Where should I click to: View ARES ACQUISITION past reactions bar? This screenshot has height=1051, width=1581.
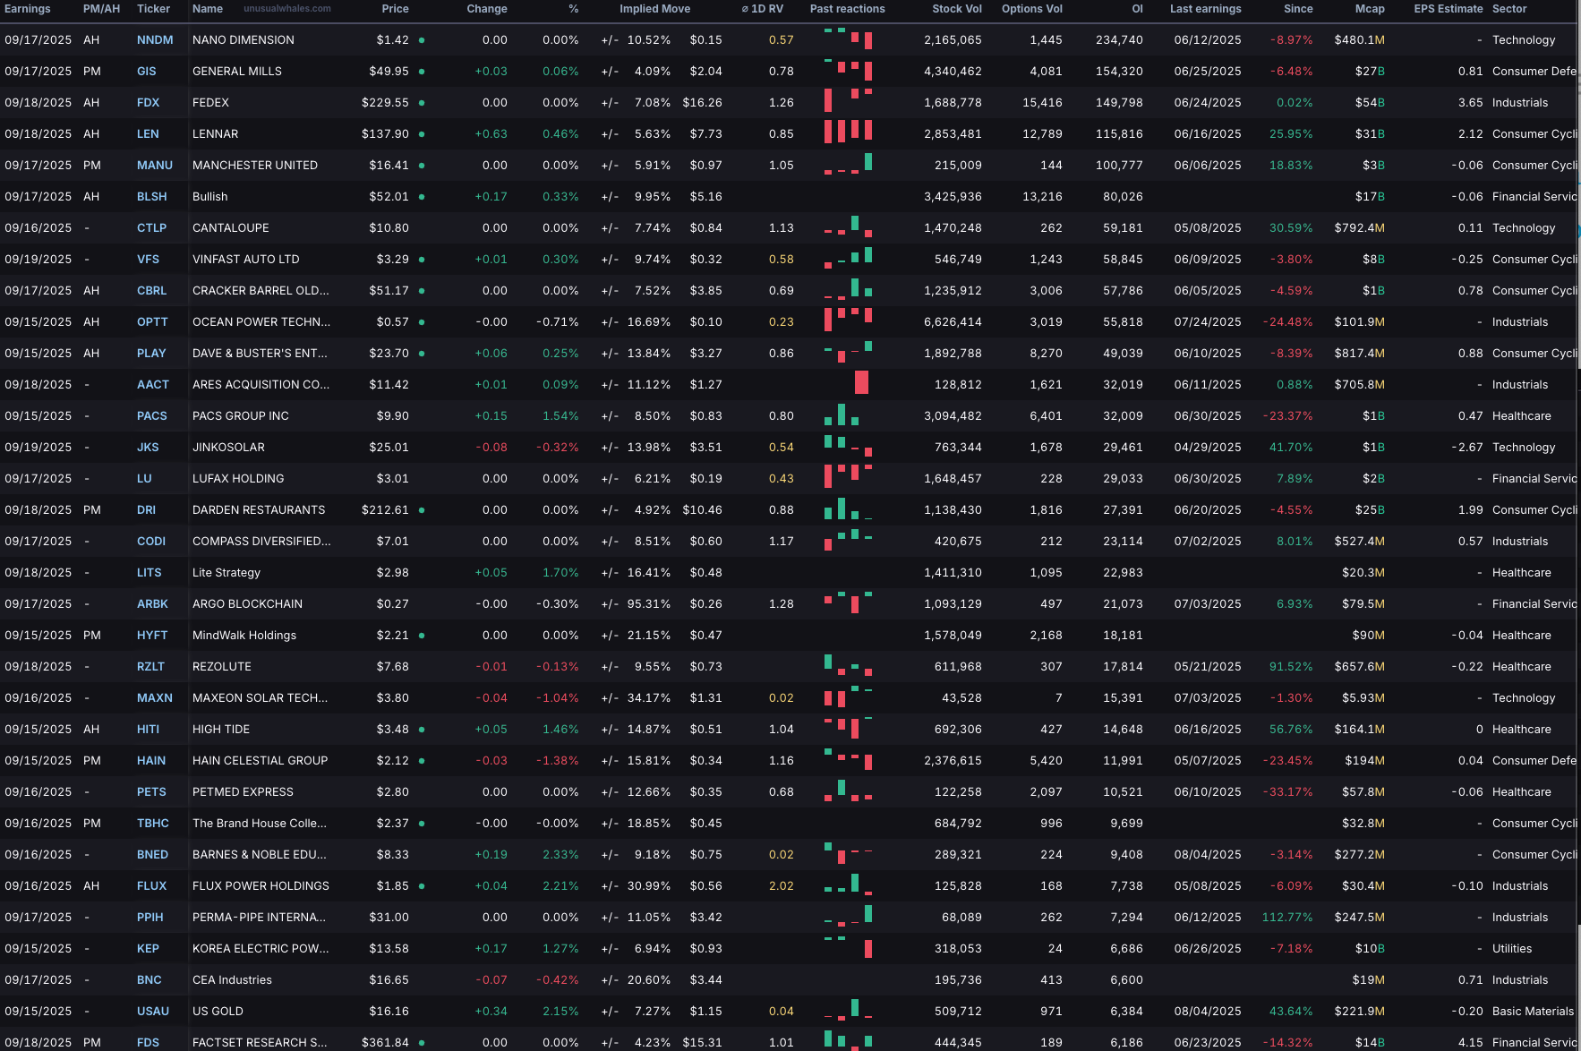(861, 383)
